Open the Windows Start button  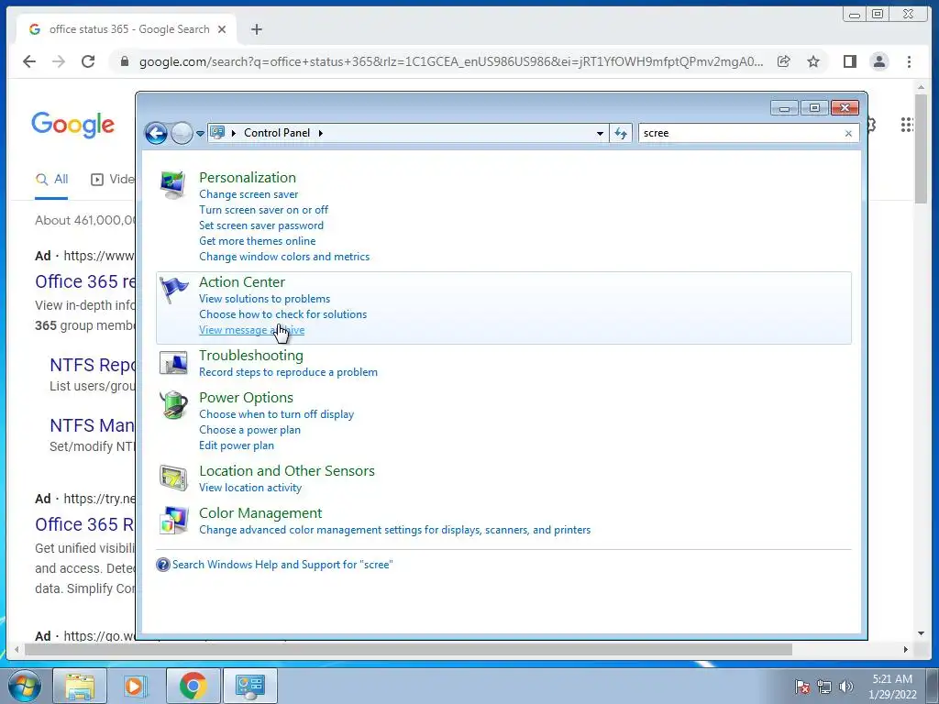24,686
